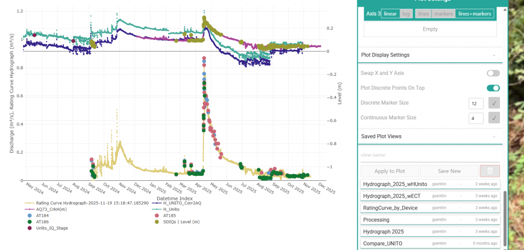Confirm Continuous Marker Size with checkmark

pyautogui.click(x=493, y=118)
